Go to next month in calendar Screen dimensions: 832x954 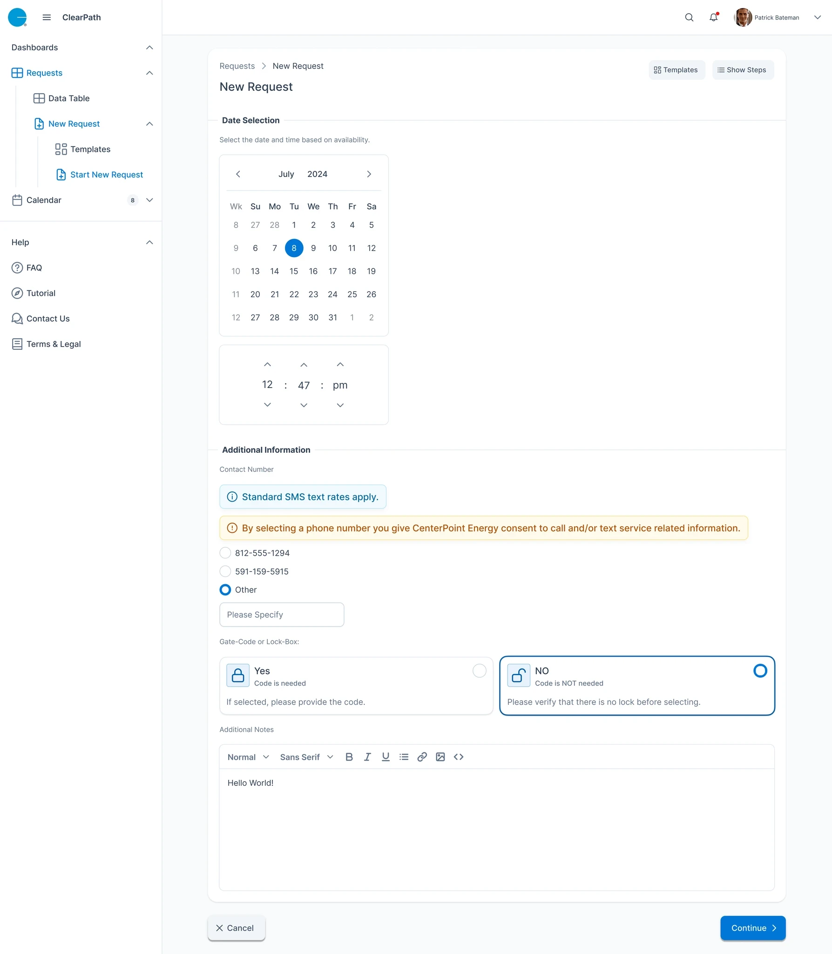point(369,174)
